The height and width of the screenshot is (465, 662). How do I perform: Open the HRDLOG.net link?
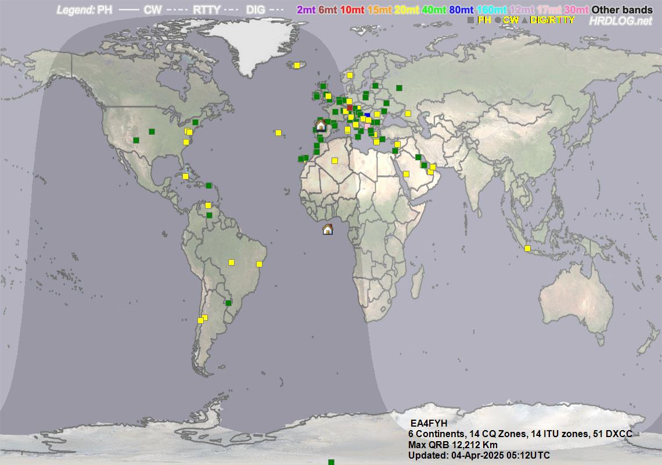[620, 21]
